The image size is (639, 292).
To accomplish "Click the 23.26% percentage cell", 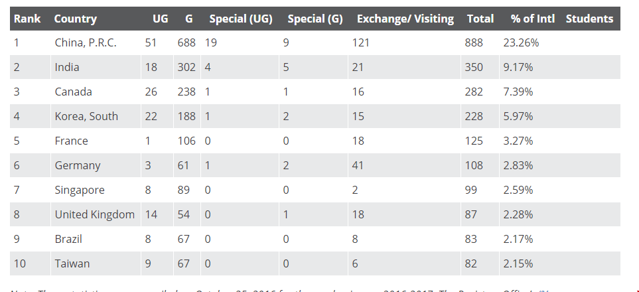I will (521, 43).
